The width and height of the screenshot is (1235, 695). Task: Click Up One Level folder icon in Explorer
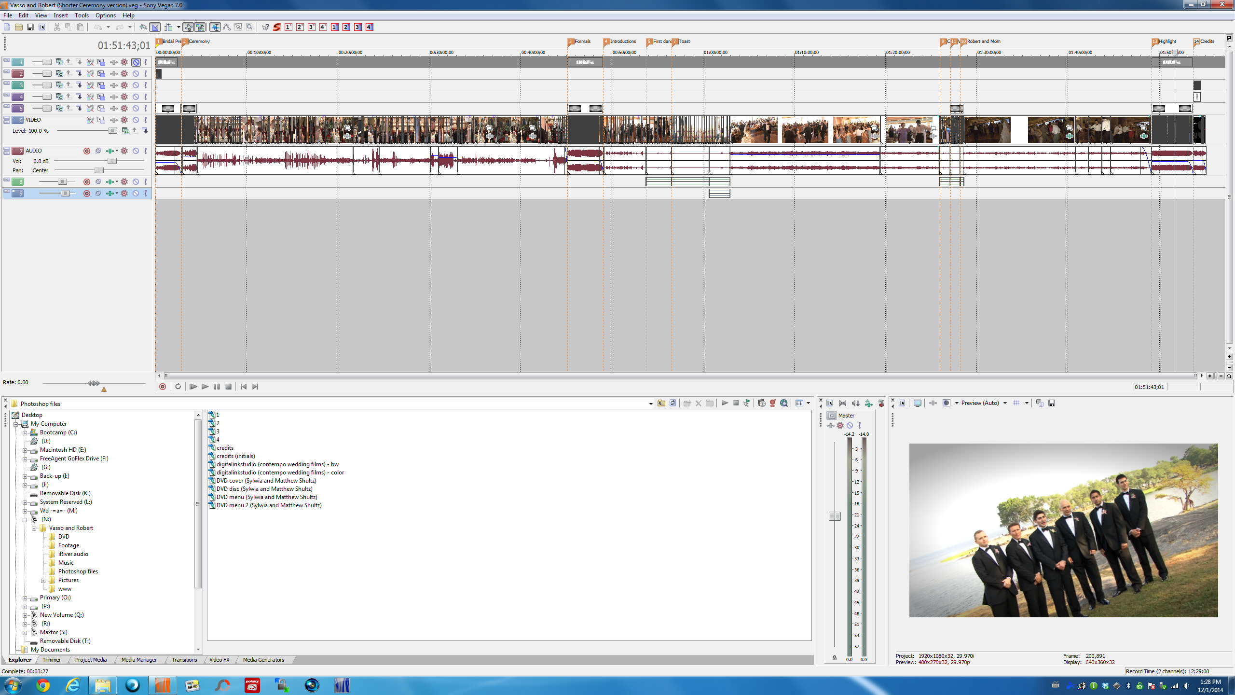pos(661,403)
